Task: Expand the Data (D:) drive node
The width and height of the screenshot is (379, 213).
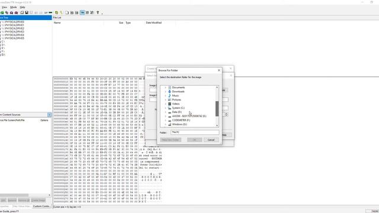Action: [x=166, y=112]
